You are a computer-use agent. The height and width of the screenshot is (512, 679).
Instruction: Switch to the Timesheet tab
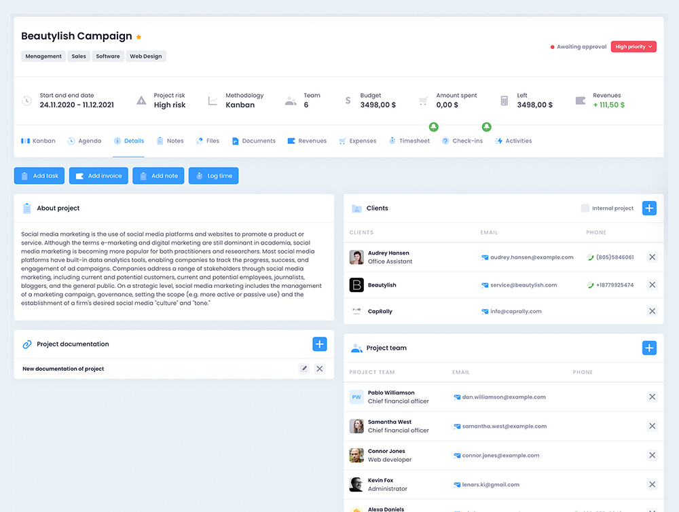point(409,141)
